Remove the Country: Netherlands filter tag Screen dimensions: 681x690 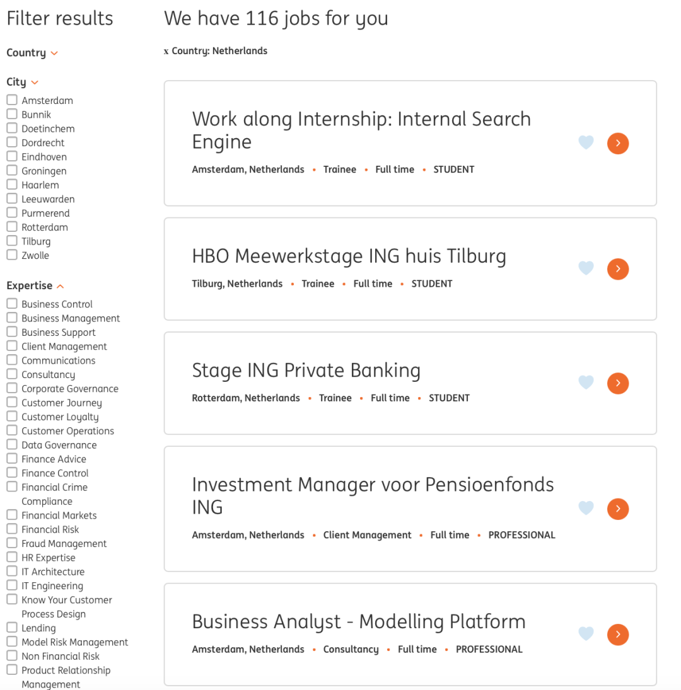[166, 51]
